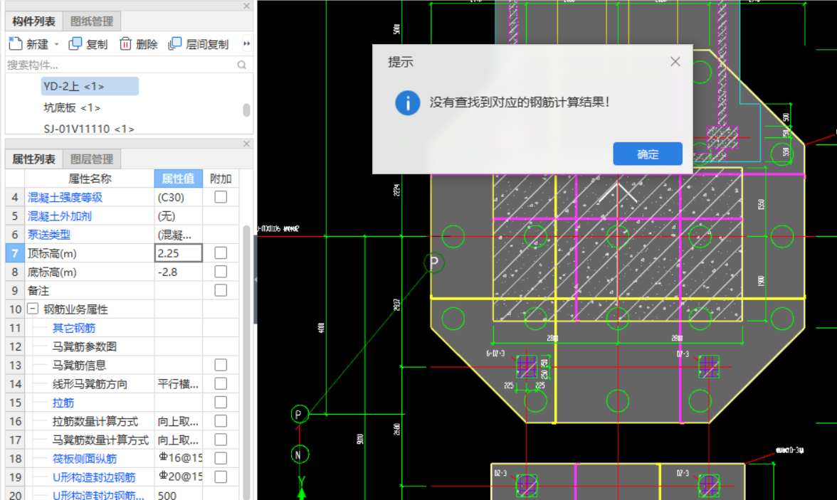Select the YD-2上 <1> component
Viewport: 837px width, 500px height.
pyautogui.click(x=90, y=86)
